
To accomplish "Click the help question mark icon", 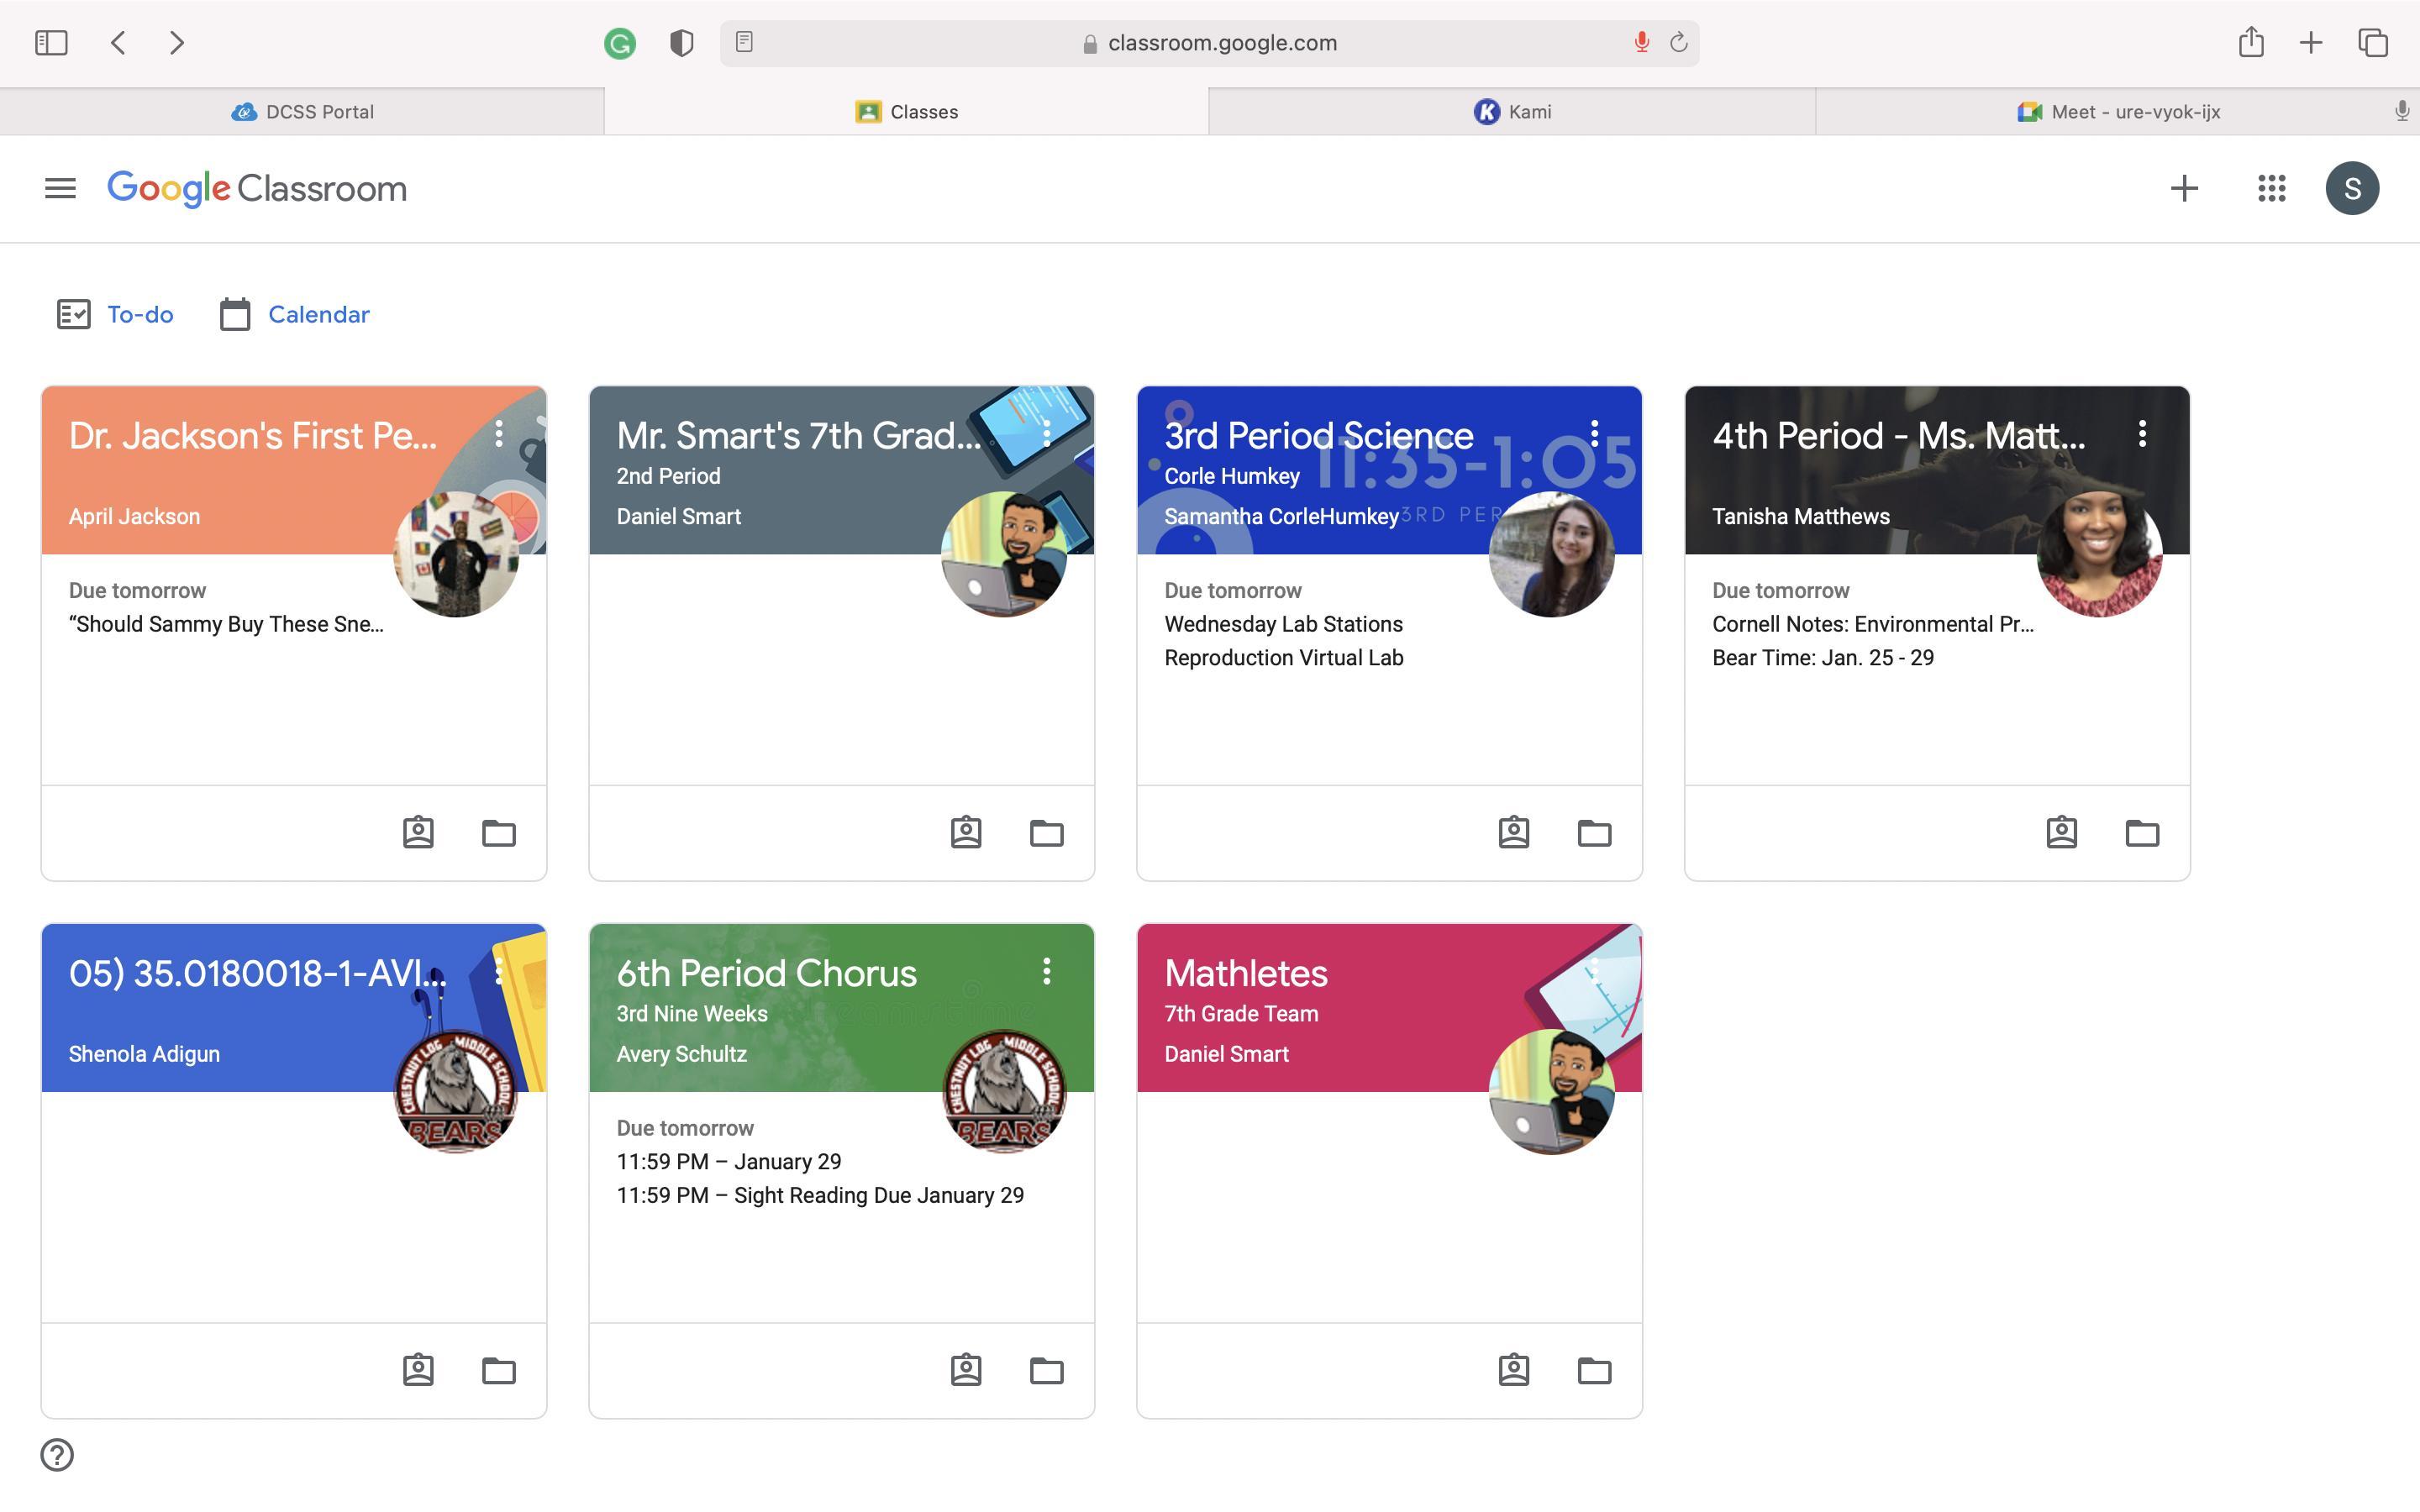I will 57,1454.
